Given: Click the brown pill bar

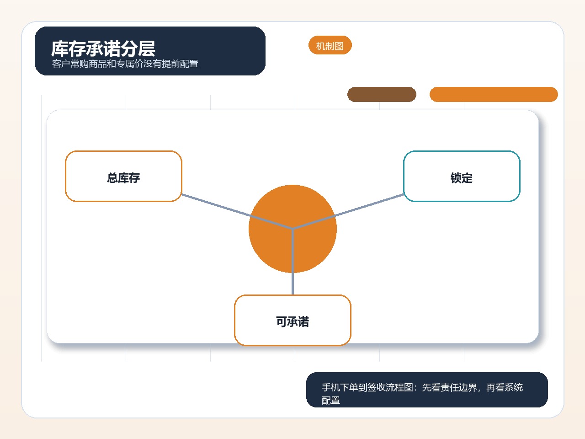Looking at the screenshot, I should click(x=382, y=94).
